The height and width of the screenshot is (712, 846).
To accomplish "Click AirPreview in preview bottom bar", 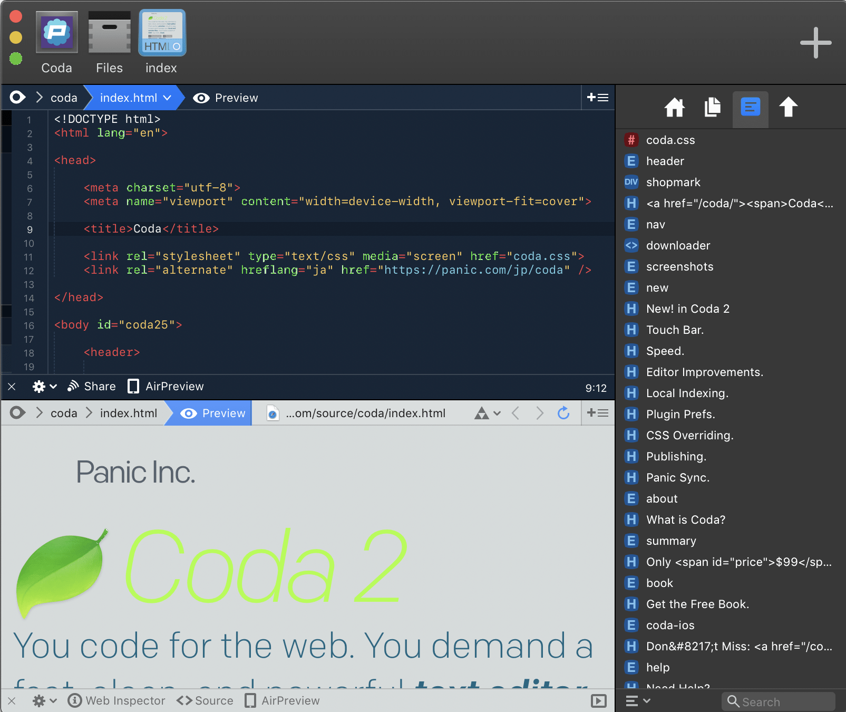I will point(282,701).
